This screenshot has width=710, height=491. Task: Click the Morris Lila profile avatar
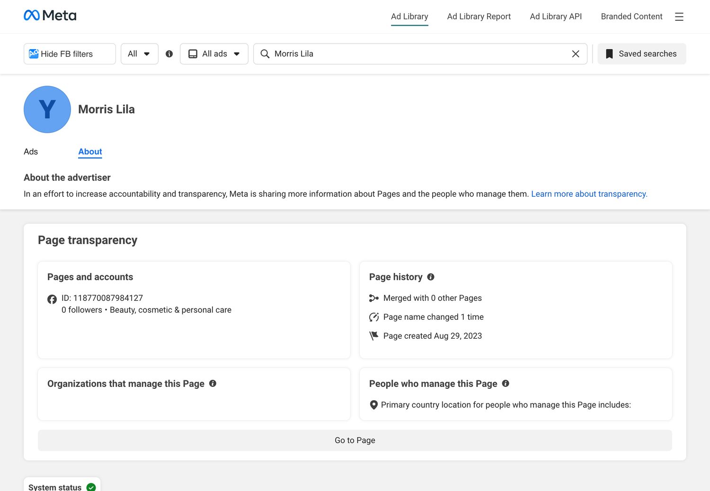pyautogui.click(x=47, y=109)
